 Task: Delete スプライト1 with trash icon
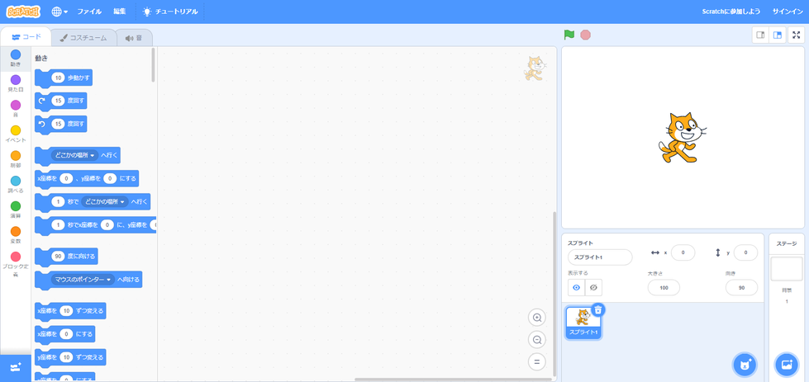tap(598, 309)
